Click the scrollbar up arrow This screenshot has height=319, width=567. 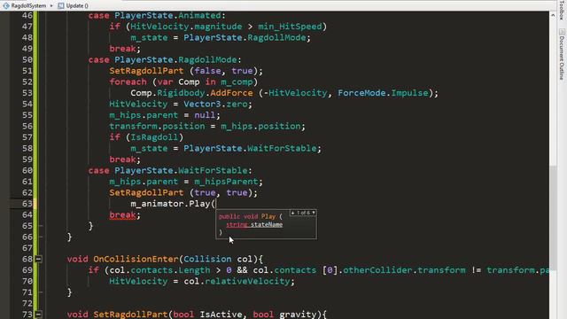click(553, 15)
